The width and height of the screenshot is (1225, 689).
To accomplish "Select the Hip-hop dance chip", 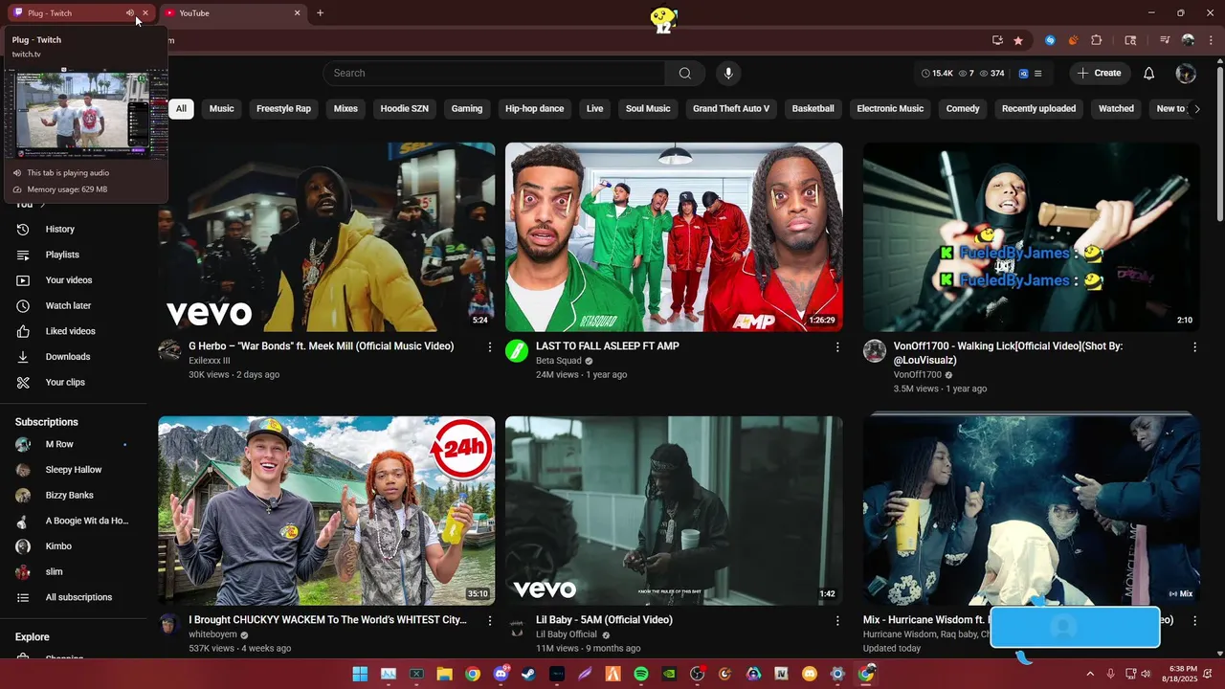I will (535, 108).
